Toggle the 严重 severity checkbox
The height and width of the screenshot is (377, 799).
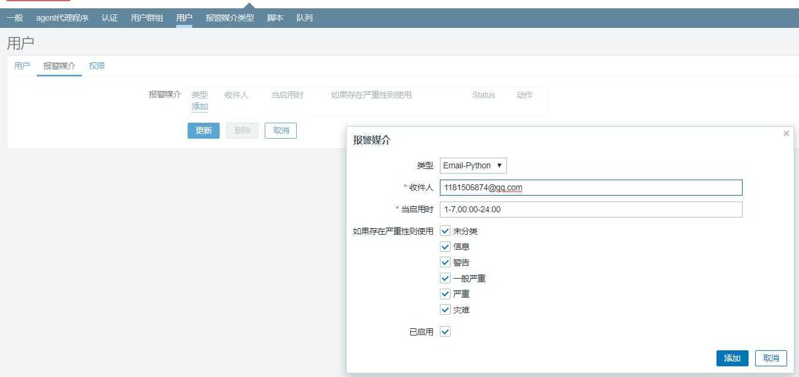(445, 293)
